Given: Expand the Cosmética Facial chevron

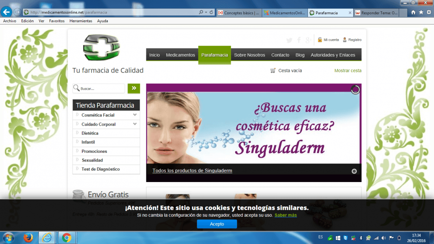Looking at the screenshot, I should click(x=135, y=115).
